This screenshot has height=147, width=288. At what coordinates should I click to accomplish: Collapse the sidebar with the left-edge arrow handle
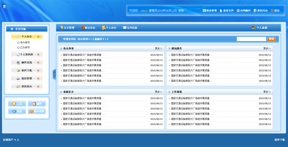(54, 75)
